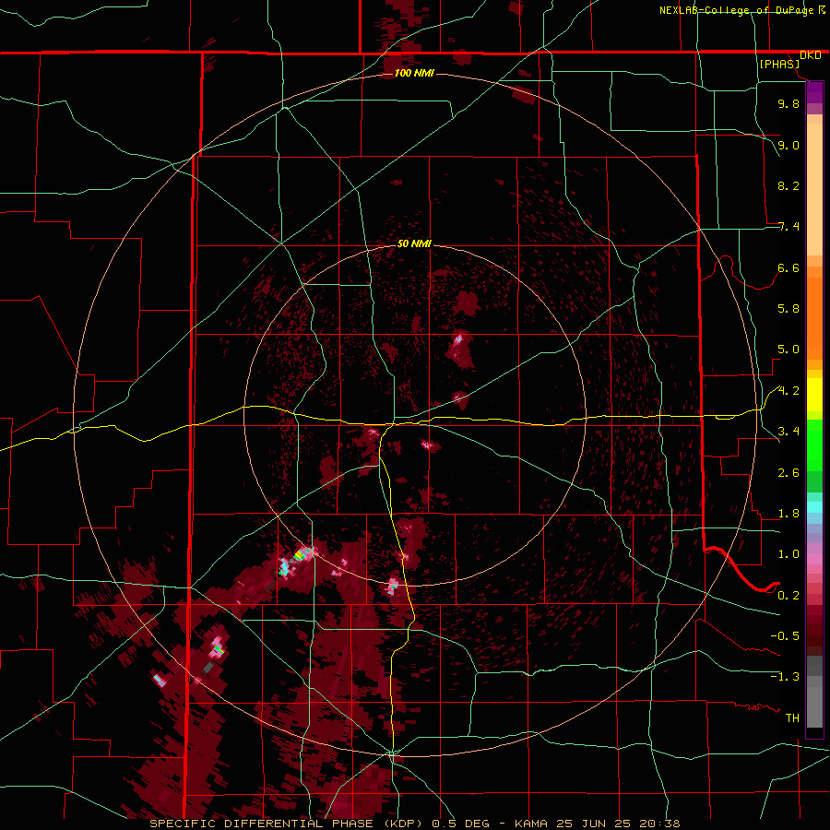Click the [PHAS] units label
The image size is (830, 830).
[779, 65]
